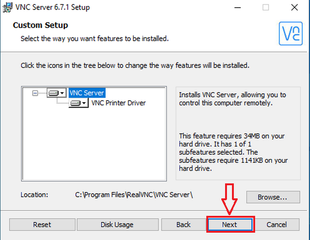Open the Disk Usage dialog

click(x=117, y=225)
